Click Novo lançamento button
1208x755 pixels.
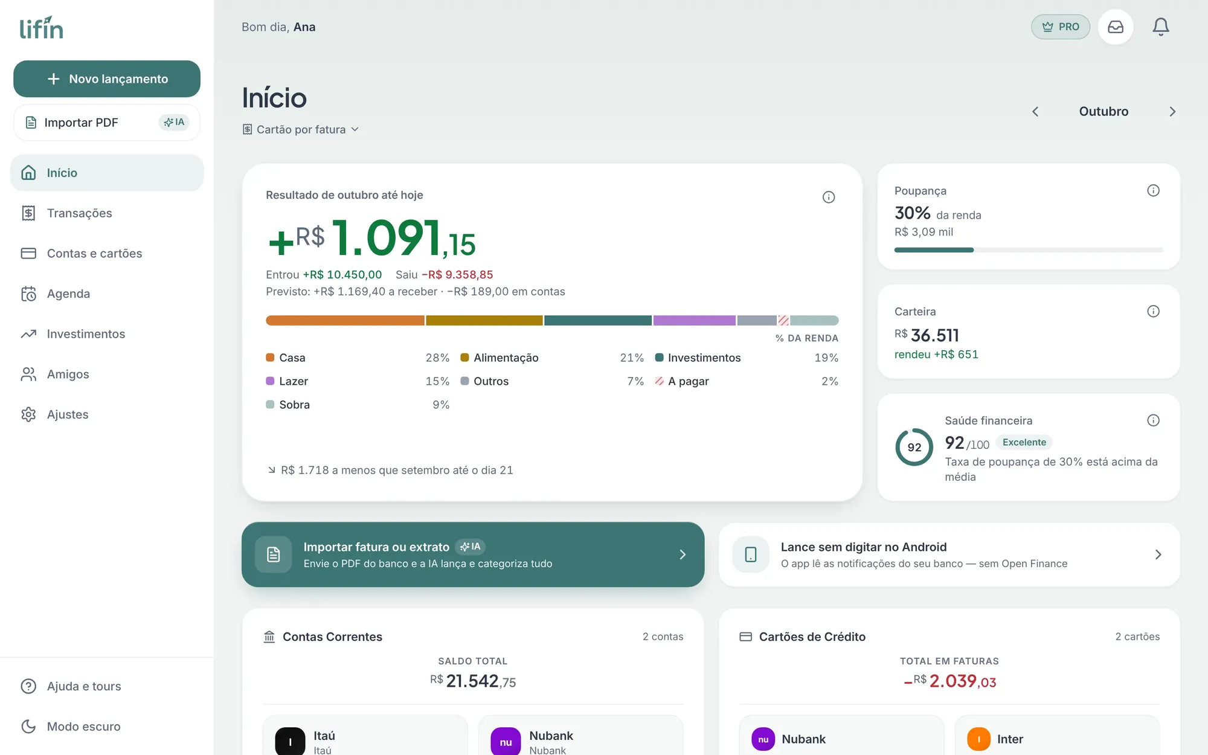coord(107,79)
